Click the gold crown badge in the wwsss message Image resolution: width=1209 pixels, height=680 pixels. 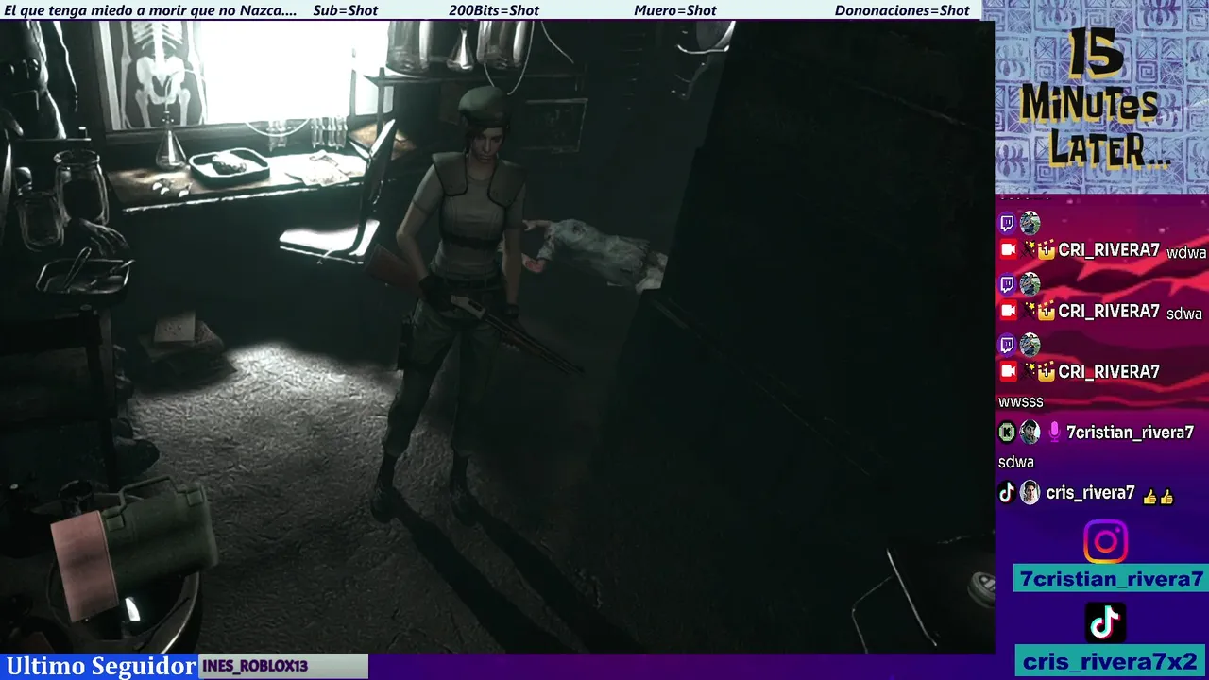1046,371
